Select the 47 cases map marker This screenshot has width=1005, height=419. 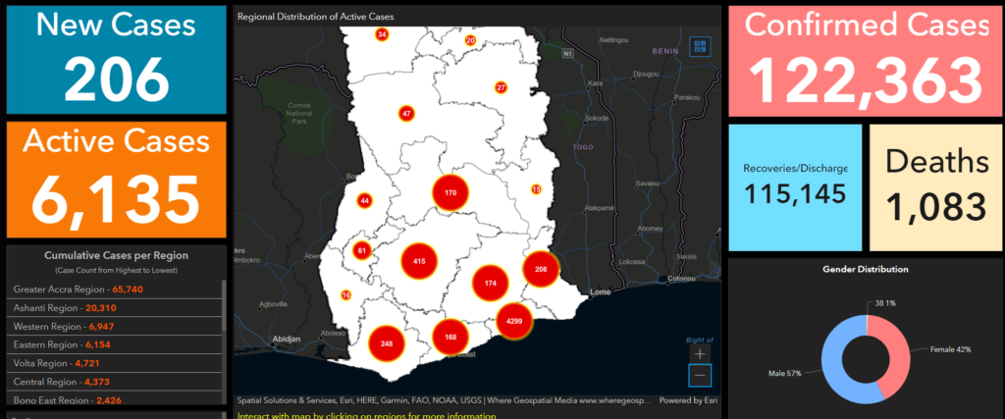406,114
